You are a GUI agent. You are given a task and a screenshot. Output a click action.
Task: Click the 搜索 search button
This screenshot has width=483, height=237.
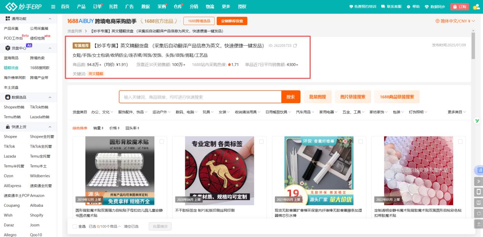click(x=290, y=97)
